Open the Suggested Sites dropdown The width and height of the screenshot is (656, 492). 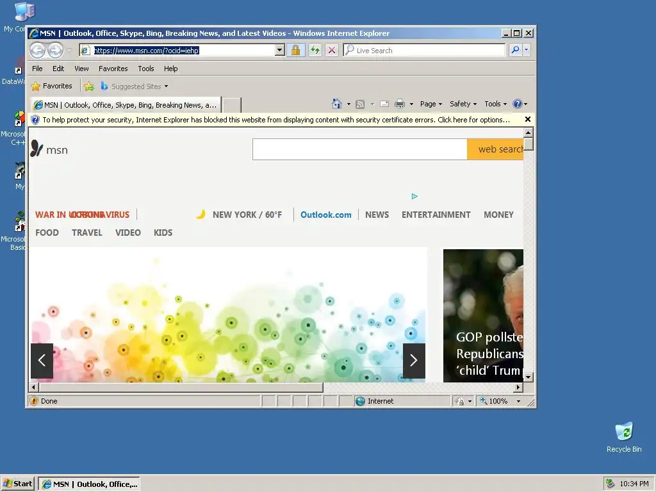(x=135, y=86)
